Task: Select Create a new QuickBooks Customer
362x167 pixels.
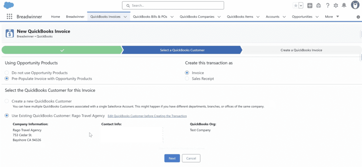Action: (x=7, y=101)
